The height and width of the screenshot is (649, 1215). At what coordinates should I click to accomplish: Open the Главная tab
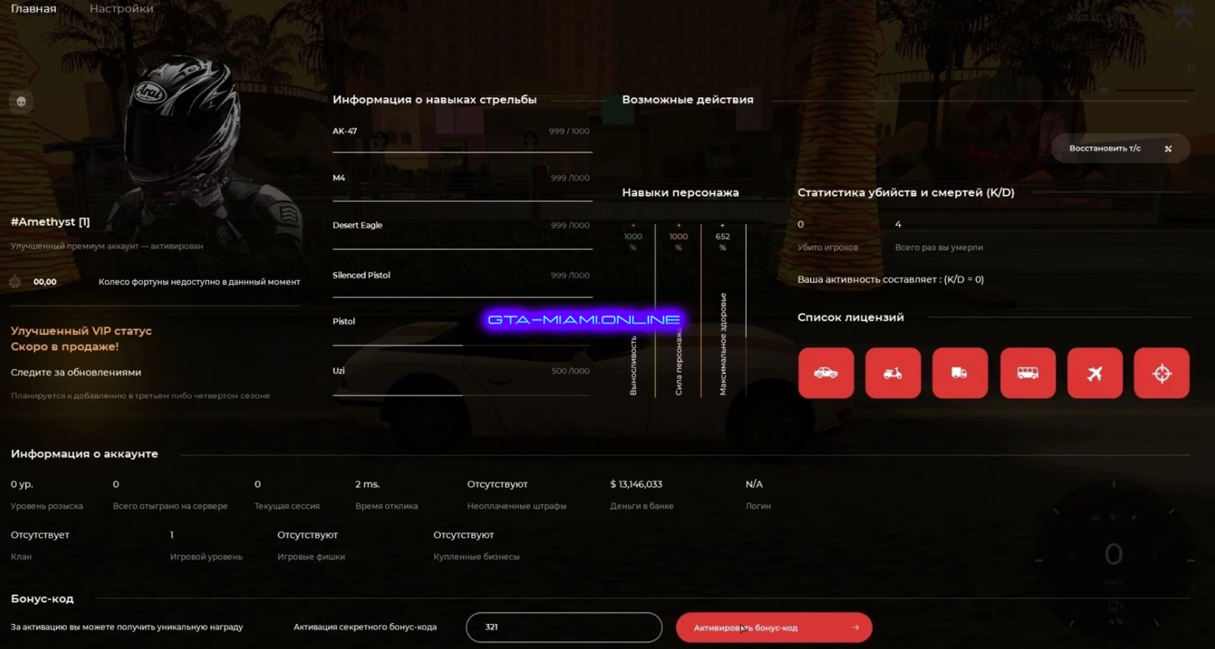click(x=34, y=9)
